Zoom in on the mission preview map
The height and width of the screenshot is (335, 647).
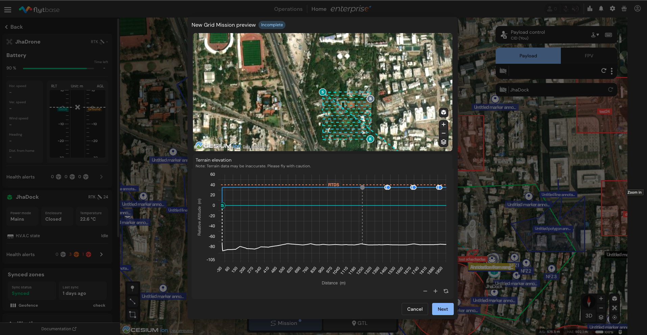444,124
